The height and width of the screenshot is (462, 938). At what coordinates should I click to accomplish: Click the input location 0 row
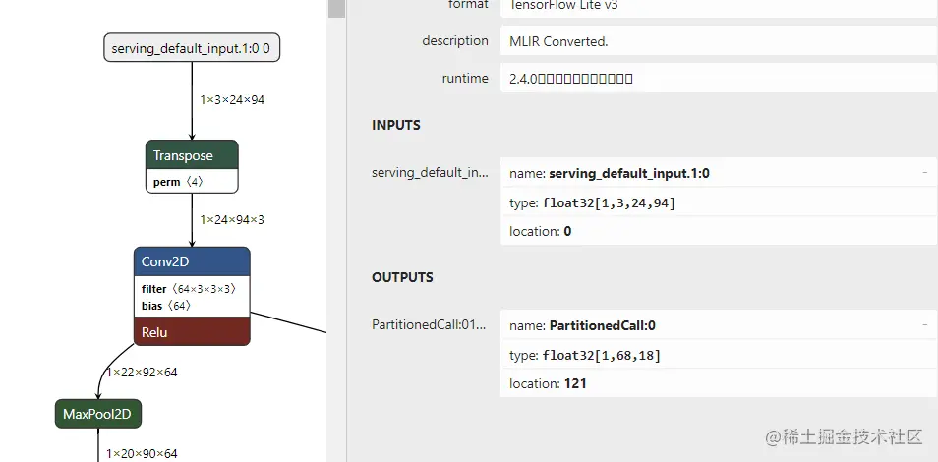719,231
